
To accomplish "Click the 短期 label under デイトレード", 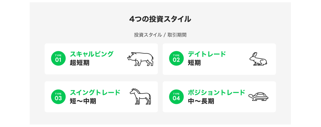I will click(194, 63).
